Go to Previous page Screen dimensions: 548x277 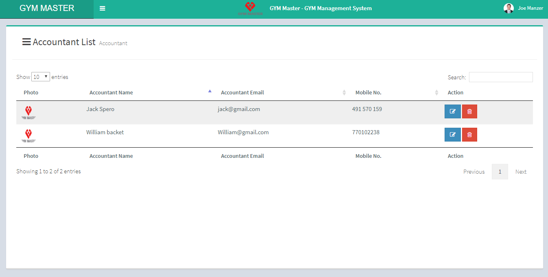474,172
